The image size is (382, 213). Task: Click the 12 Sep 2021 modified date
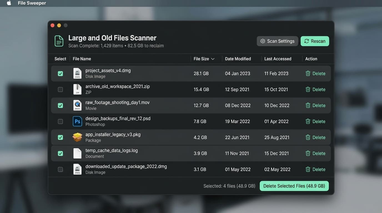pos(237,89)
